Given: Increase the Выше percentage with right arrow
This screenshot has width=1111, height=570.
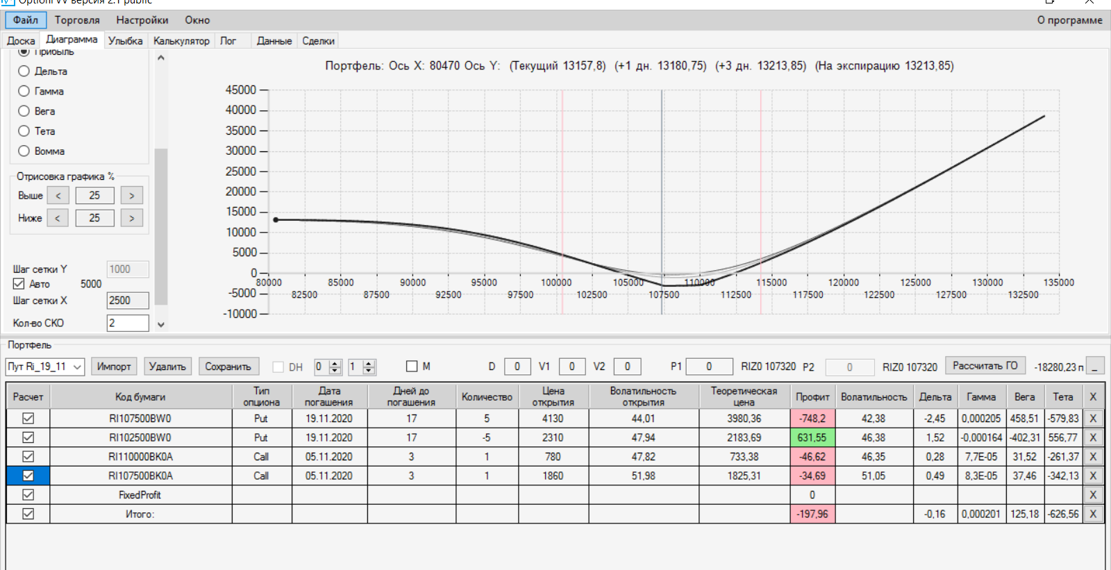Looking at the screenshot, I should click(x=132, y=196).
